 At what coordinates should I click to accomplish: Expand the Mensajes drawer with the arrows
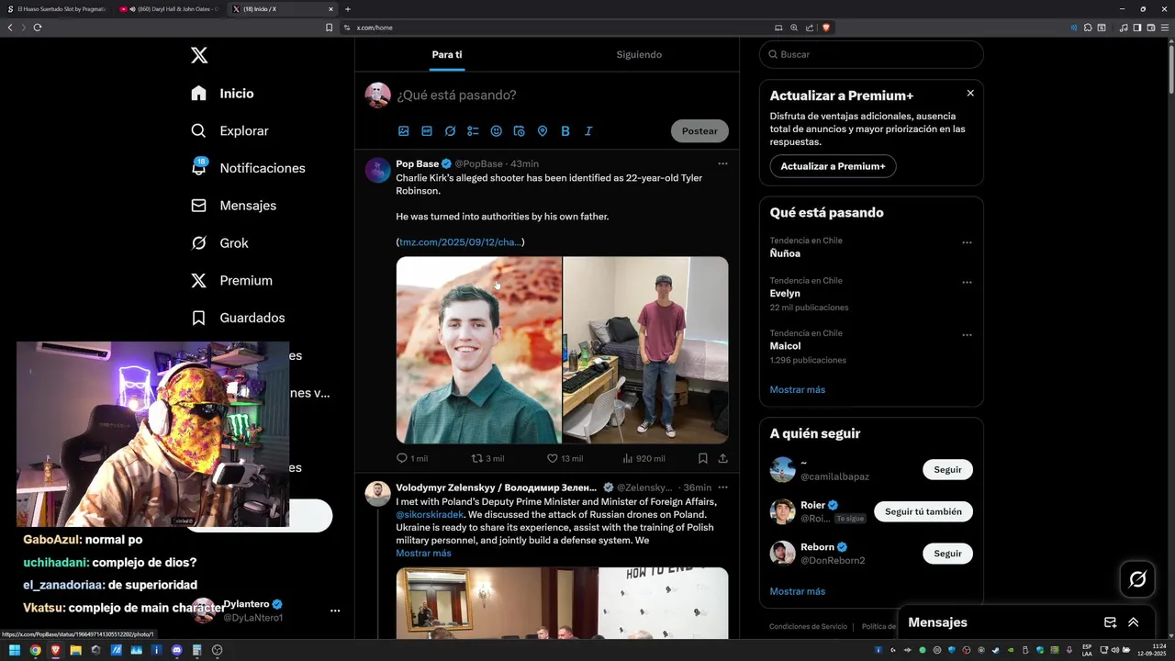[x=1134, y=622]
